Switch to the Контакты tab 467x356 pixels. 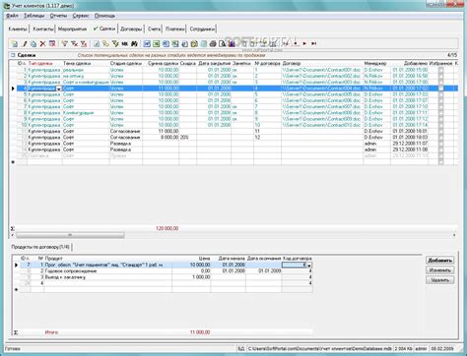[43, 29]
